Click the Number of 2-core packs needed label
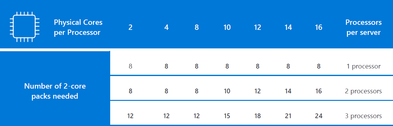Viewport: 393px width, 126px height. tap(55, 91)
